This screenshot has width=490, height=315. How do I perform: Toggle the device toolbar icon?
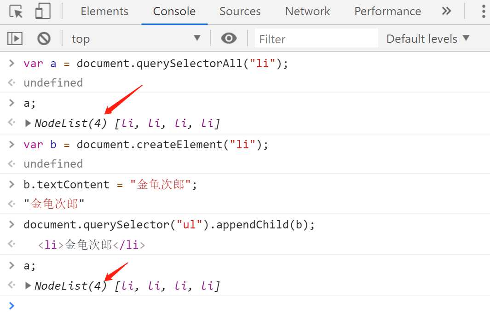(x=43, y=12)
